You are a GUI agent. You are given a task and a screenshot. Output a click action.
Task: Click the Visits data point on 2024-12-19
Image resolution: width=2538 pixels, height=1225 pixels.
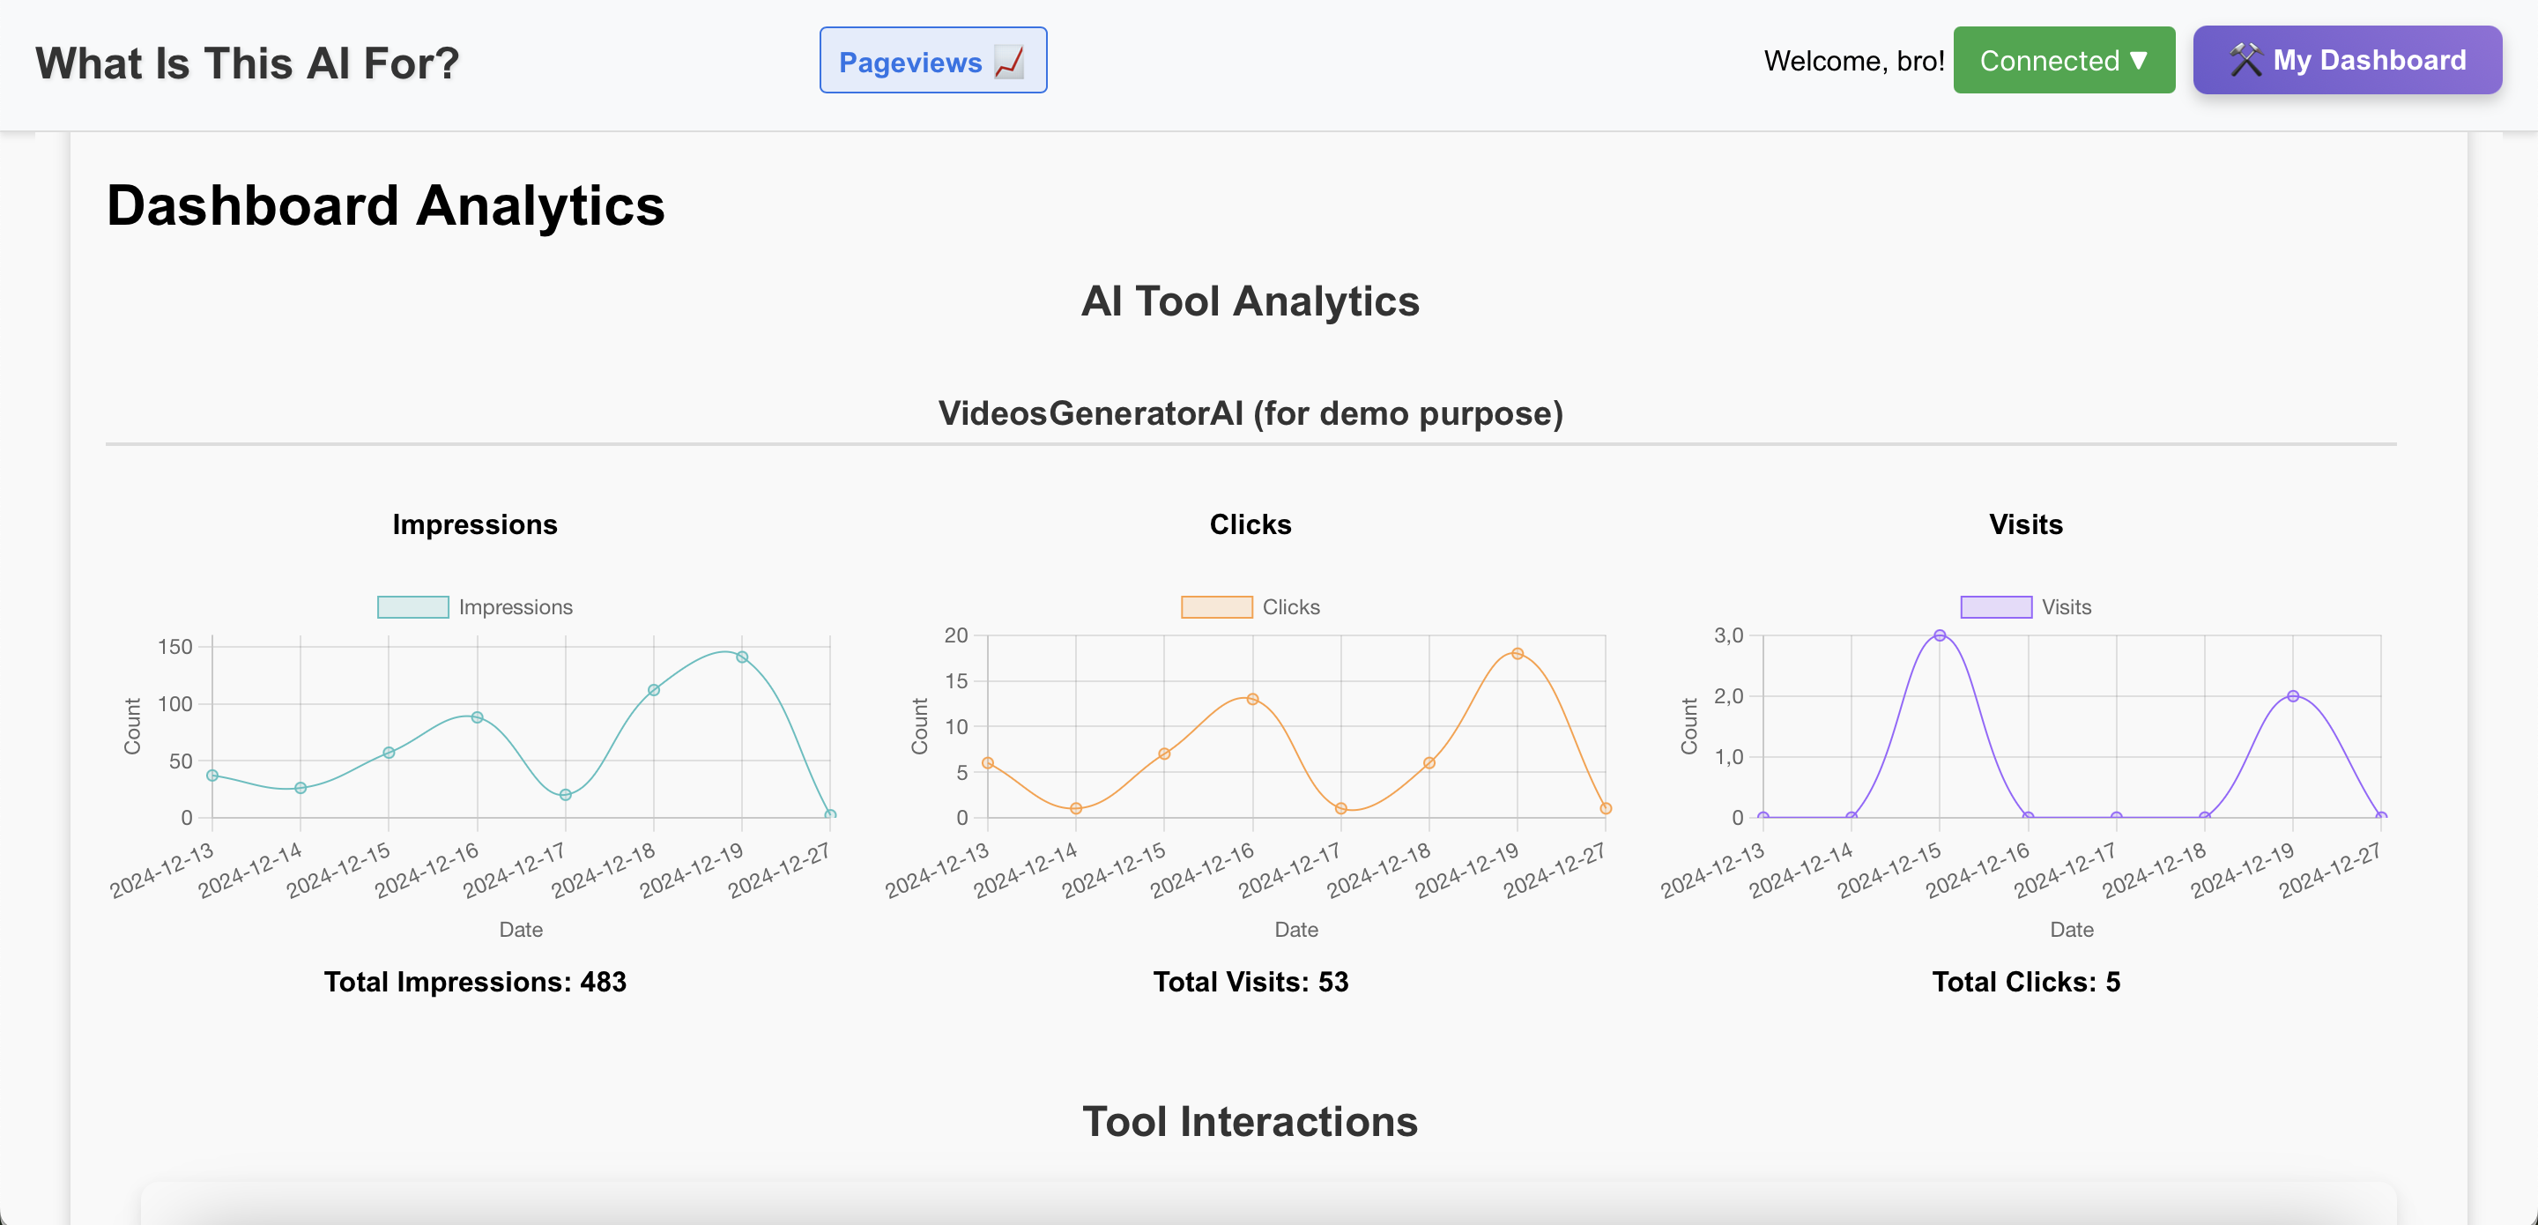pyautogui.click(x=2293, y=695)
